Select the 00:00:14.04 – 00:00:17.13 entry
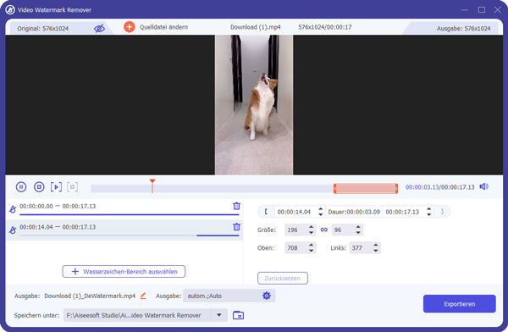 click(x=124, y=230)
